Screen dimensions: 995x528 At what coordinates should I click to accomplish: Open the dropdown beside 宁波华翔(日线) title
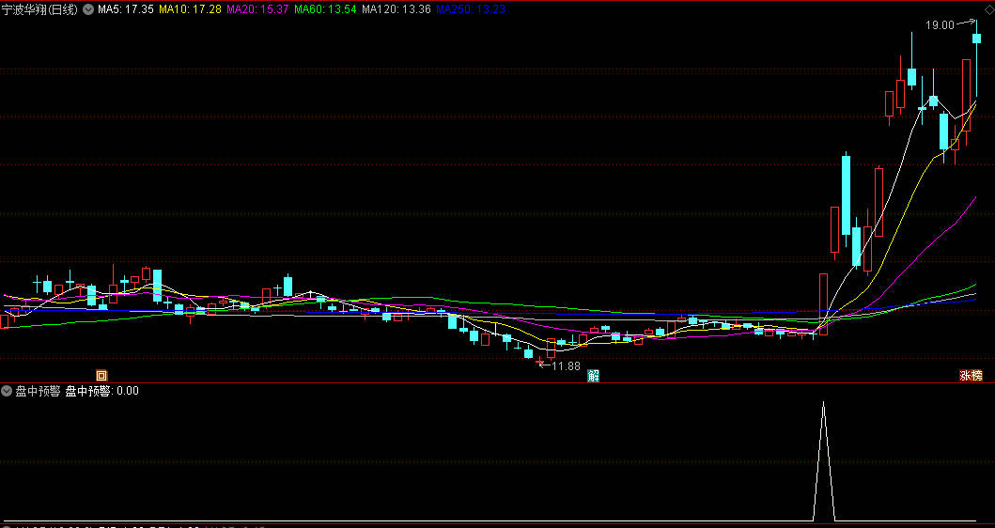88,9
